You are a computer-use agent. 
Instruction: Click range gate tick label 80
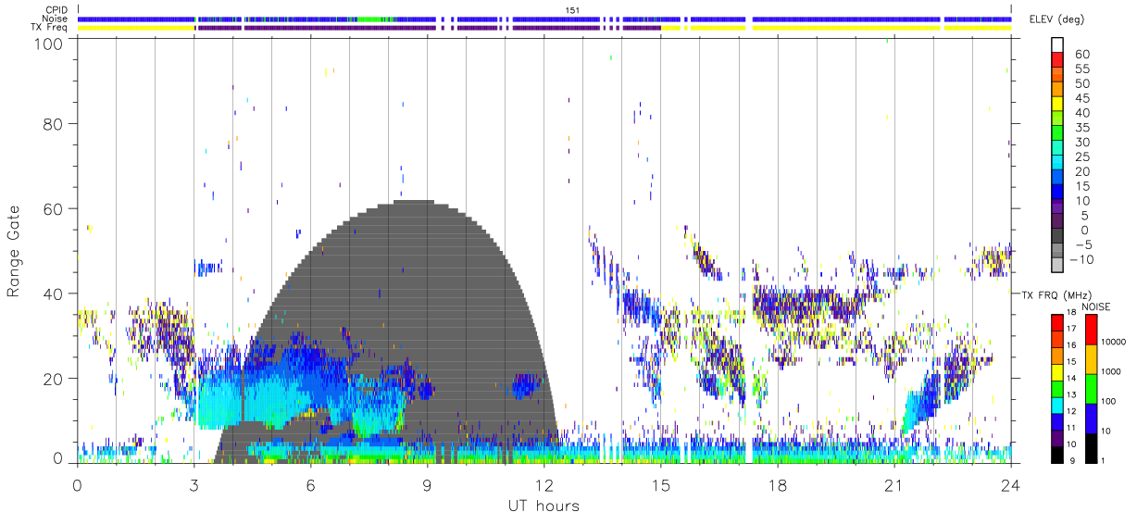(54, 123)
